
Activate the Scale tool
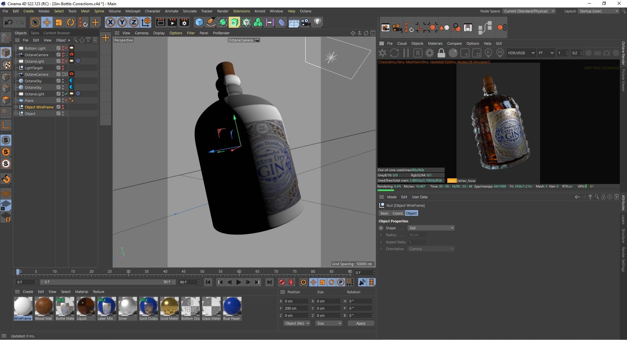[59, 22]
